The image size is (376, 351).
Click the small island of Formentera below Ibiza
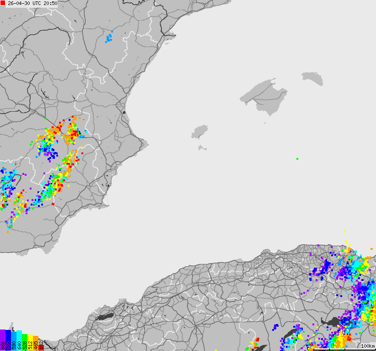(x=201, y=147)
